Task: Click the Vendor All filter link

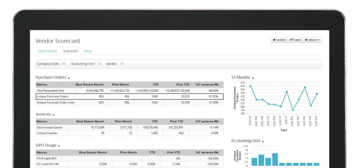Action: point(122,64)
